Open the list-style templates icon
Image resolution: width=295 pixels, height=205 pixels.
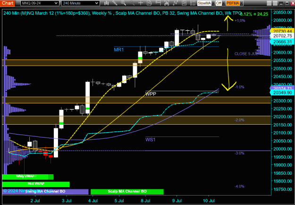193,3
